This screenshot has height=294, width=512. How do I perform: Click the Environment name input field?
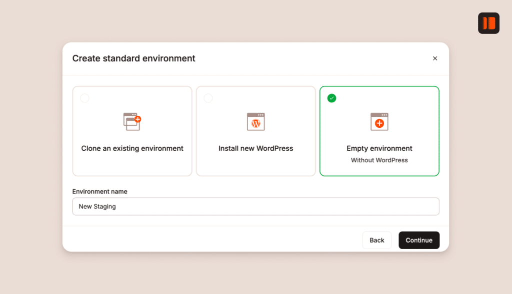tap(255, 206)
